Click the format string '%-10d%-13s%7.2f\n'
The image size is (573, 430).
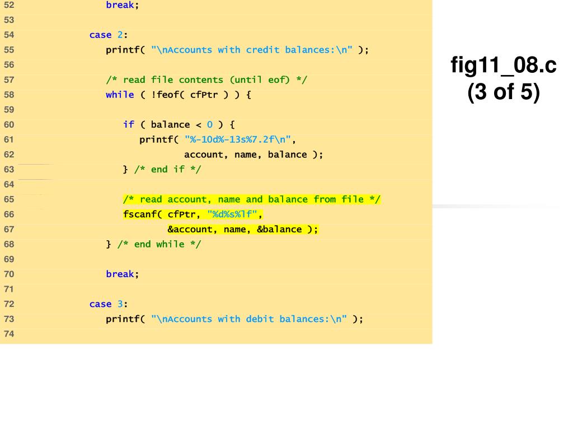(237, 139)
